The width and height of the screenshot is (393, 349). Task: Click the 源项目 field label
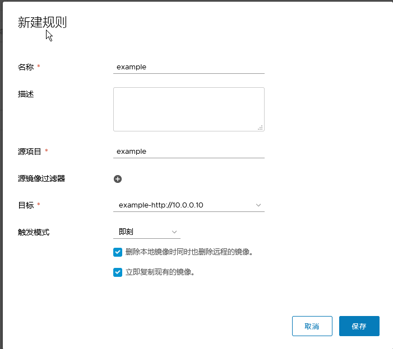click(x=30, y=152)
